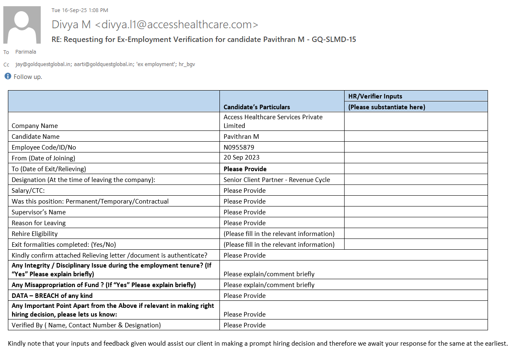This screenshot has height=349, width=510.
Task: Click cc recipient hr_bgv
Action: pos(187,64)
